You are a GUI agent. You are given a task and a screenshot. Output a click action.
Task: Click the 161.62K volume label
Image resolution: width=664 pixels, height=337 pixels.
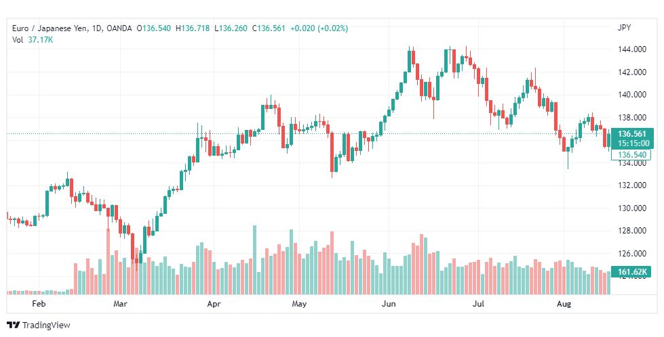[x=631, y=272]
